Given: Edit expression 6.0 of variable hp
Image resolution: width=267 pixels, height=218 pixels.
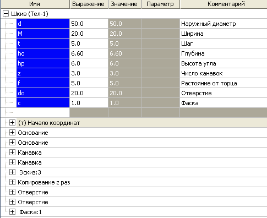Looking at the screenshot, I should (x=89, y=63).
